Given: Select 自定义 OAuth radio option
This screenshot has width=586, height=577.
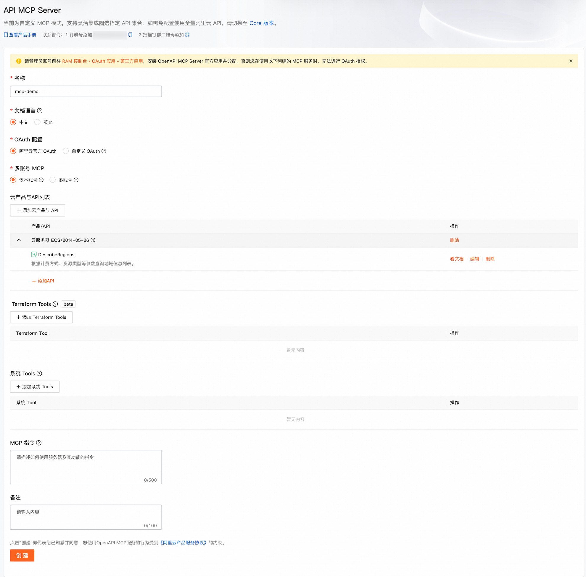Looking at the screenshot, I should [65, 151].
